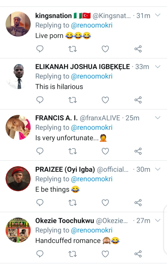167x265 pixels.
Task: Reply to the "This is hilarious" tweet
Action: pos(40,100)
